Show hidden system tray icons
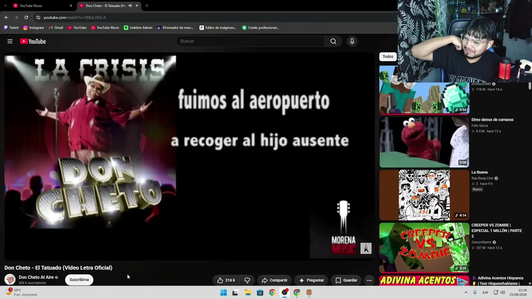This screenshot has width=532, height=299. (x=466, y=292)
